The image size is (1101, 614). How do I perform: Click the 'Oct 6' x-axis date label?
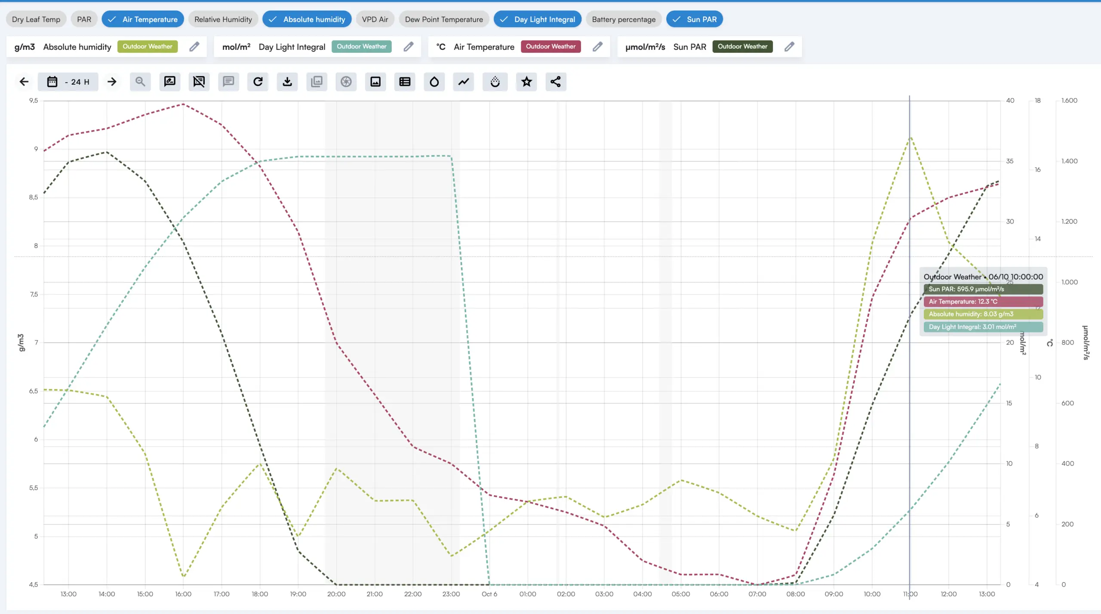489,594
